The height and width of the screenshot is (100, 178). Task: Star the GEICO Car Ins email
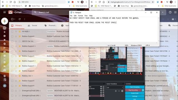pyautogui.click(x=16, y=41)
